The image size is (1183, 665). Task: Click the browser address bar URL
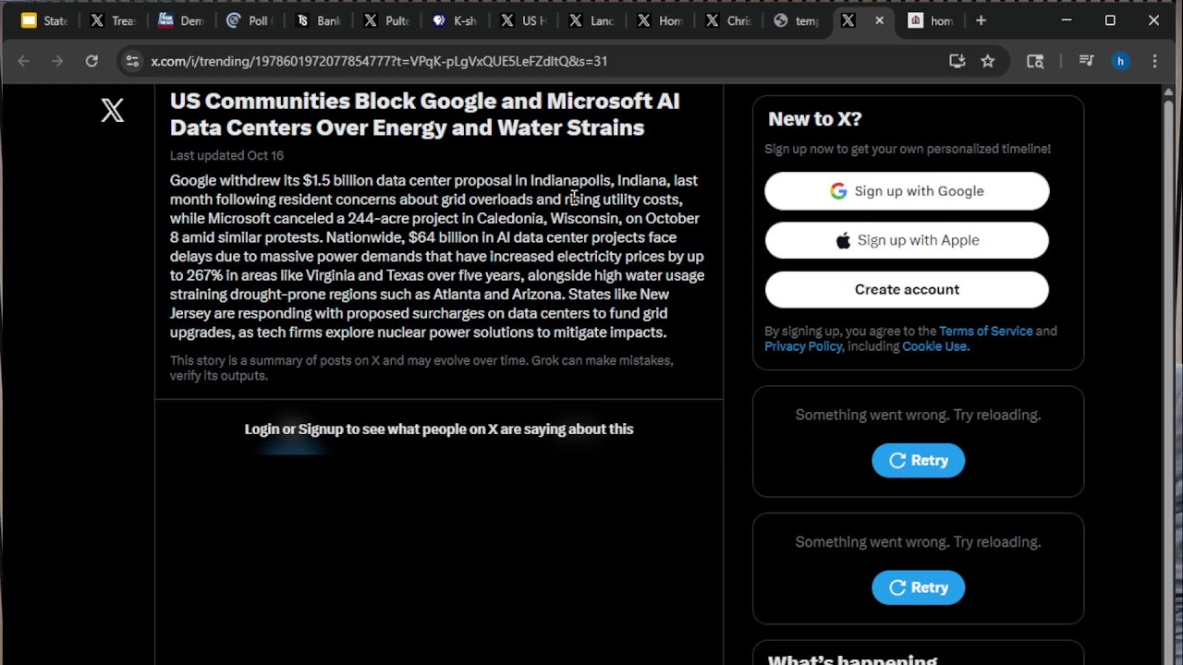pos(379,61)
